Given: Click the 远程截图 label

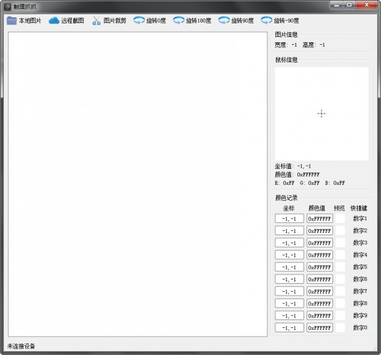Looking at the screenshot, I should 73,21.
